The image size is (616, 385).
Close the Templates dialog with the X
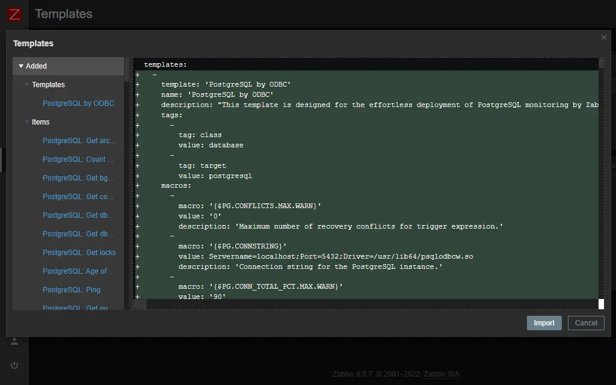[x=604, y=37]
